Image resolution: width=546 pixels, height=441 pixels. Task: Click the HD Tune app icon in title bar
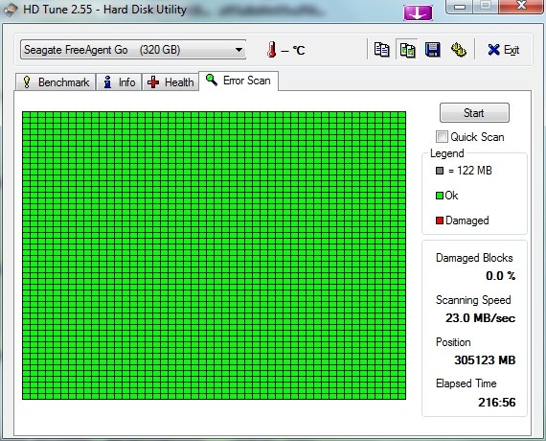11,10
